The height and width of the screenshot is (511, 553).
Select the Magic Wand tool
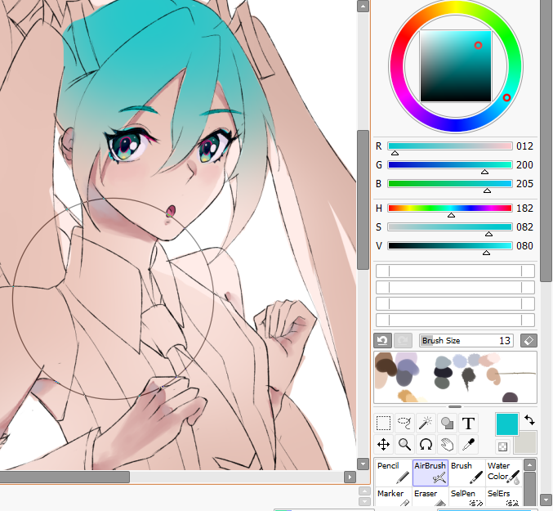[426, 423]
